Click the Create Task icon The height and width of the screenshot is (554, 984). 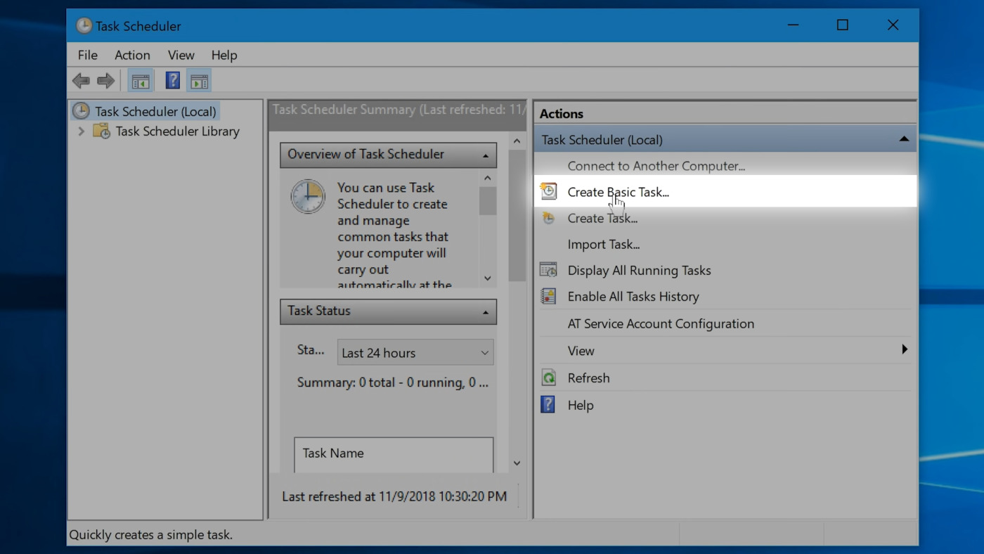[548, 218]
